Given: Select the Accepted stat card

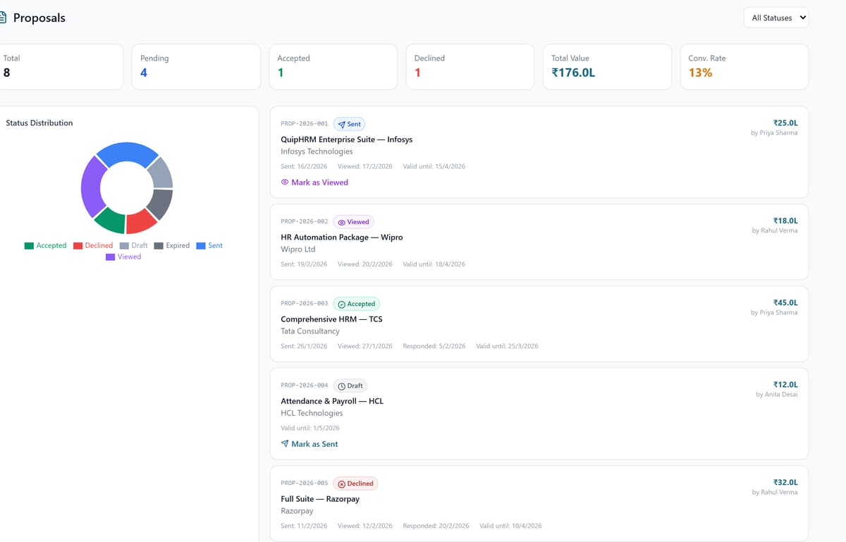Looking at the screenshot, I should pos(333,67).
